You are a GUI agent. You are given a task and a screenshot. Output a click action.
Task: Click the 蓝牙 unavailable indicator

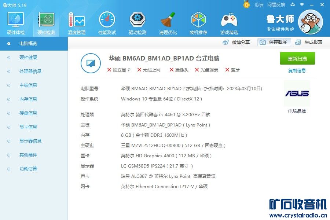(232, 70)
